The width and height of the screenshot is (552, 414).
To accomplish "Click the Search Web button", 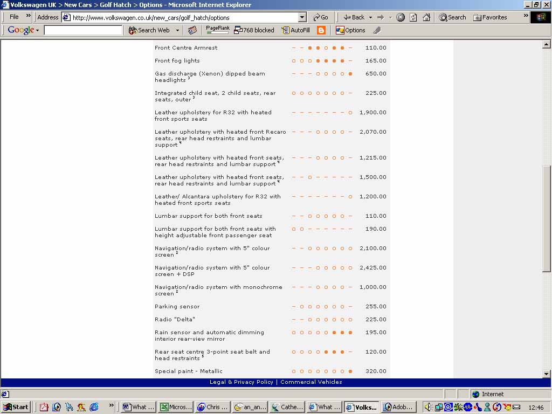I will (x=149, y=30).
